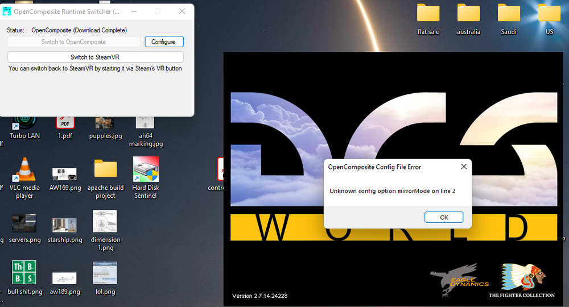Select the VLC media player shortcut
569x307 pixels.
click(x=24, y=177)
